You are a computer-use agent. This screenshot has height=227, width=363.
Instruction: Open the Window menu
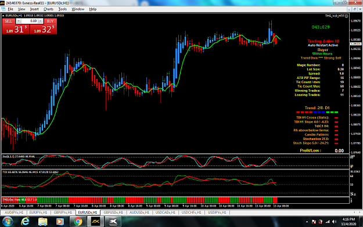coord(78,9)
